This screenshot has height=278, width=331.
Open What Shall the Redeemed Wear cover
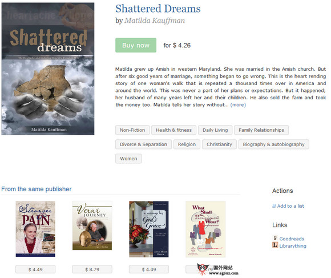[205, 229]
